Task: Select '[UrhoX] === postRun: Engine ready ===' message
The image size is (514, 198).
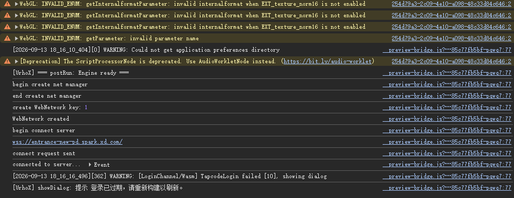Action: (x=71, y=73)
